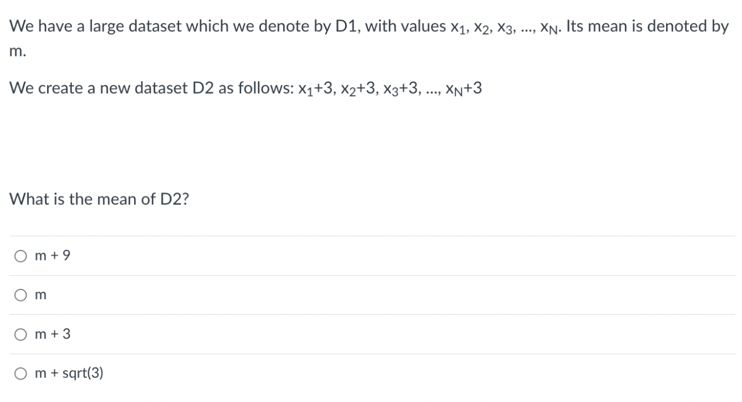Click the answer label text m + 3
The height and width of the screenshot is (402, 742).
click(52, 334)
